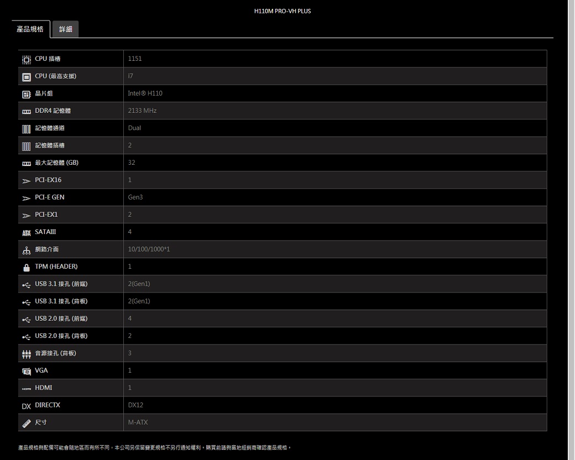Viewport: 575px width, 460px height.
Task: Select the 2133 MHz memory speed value
Action: pyautogui.click(x=142, y=111)
